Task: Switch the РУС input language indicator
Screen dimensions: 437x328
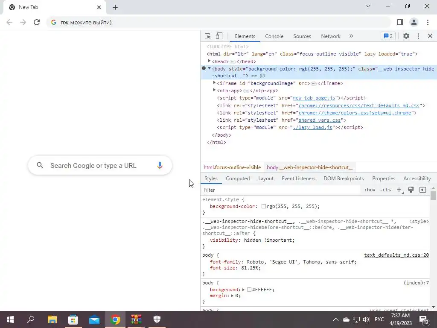Action: [x=379, y=319]
